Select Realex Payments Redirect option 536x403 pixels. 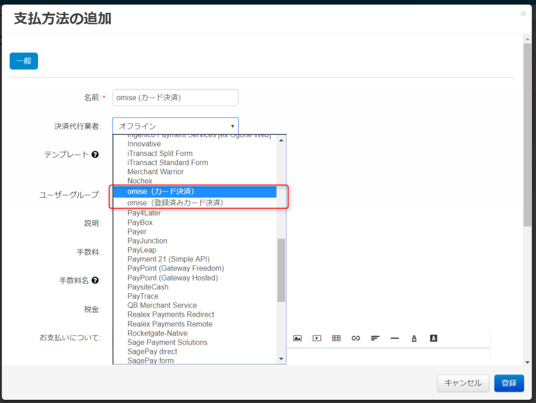(195, 315)
